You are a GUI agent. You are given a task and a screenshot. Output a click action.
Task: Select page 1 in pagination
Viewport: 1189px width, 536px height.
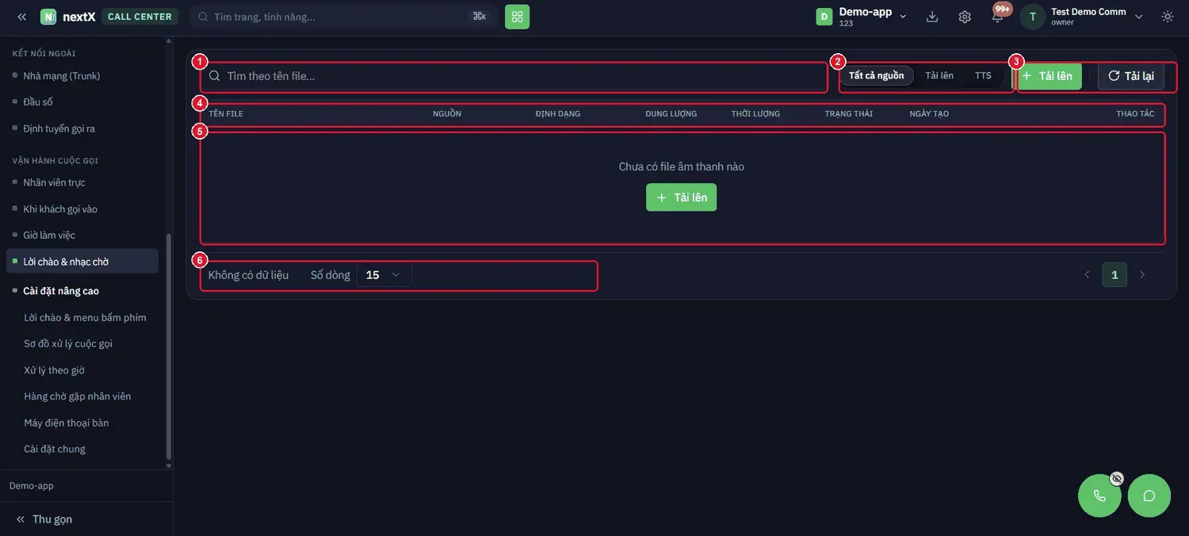point(1114,275)
